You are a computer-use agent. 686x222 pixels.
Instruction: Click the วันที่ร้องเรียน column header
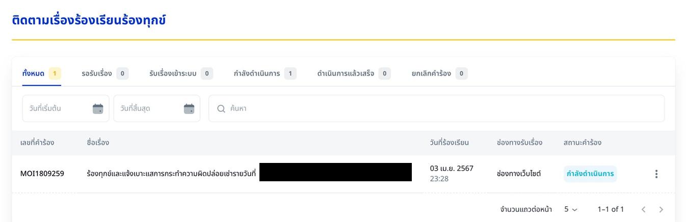click(x=449, y=143)
